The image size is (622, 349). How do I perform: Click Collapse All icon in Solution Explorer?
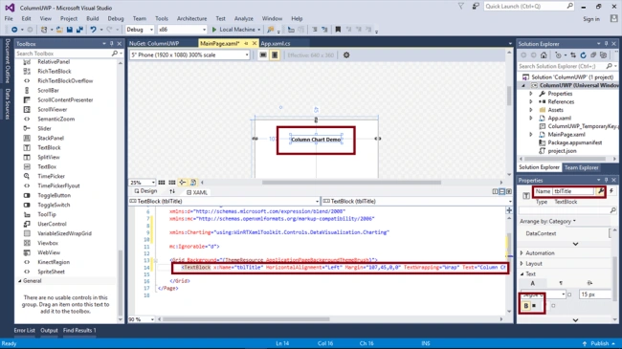coord(593,55)
